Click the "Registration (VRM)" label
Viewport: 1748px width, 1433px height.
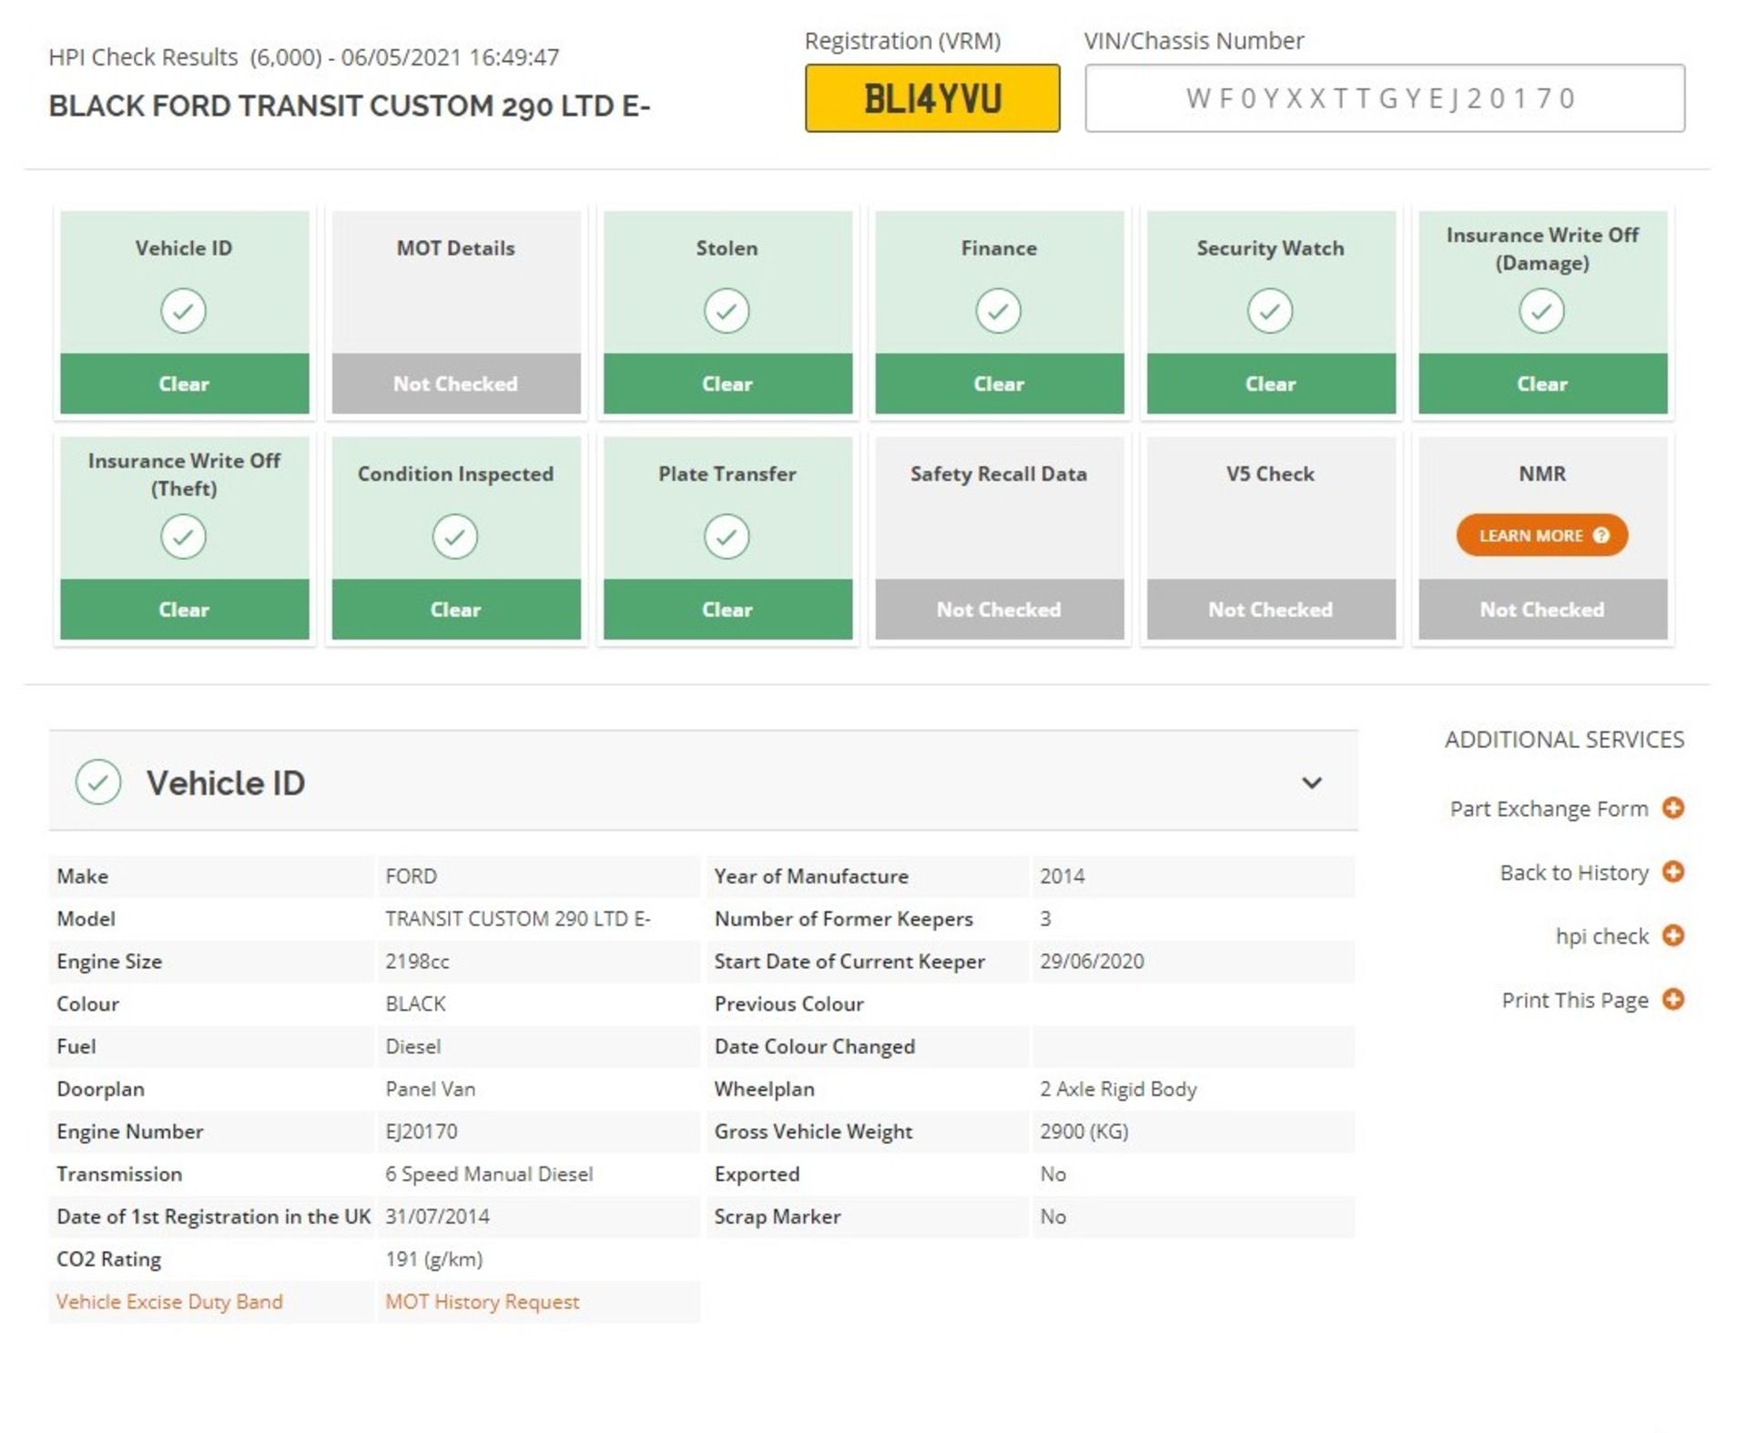(902, 41)
